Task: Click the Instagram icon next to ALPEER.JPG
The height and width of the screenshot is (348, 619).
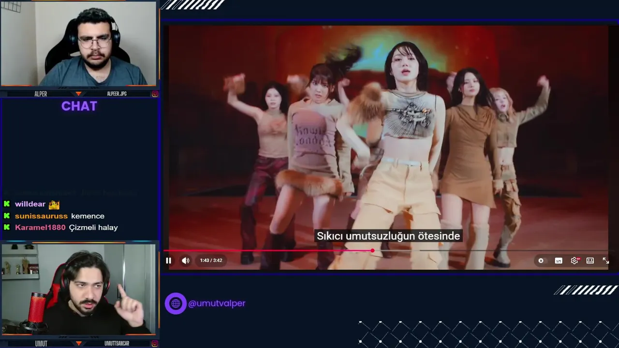Action: (x=155, y=94)
